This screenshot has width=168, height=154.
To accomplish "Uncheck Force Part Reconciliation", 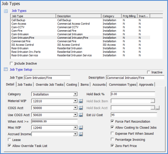I will click(112, 121).
